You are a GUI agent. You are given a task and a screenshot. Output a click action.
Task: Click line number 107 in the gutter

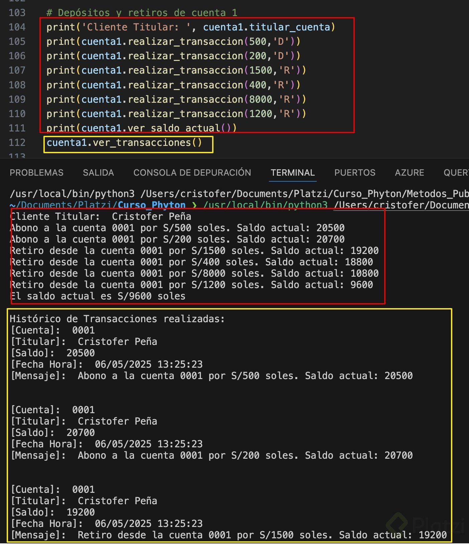pos(17,70)
